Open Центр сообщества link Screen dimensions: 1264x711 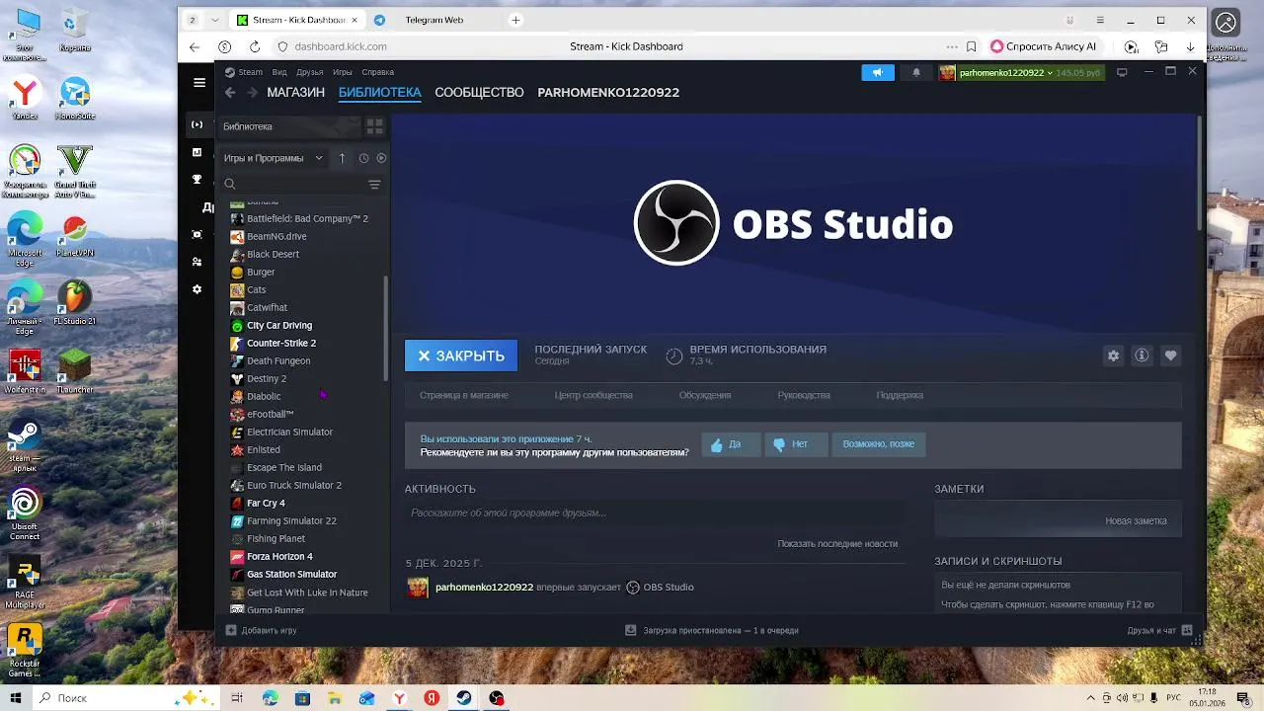(593, 395)
